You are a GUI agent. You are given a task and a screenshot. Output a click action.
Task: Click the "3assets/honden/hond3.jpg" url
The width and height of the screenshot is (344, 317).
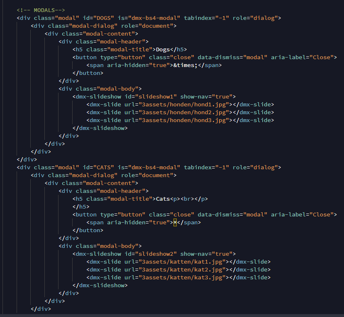[184, 120]
